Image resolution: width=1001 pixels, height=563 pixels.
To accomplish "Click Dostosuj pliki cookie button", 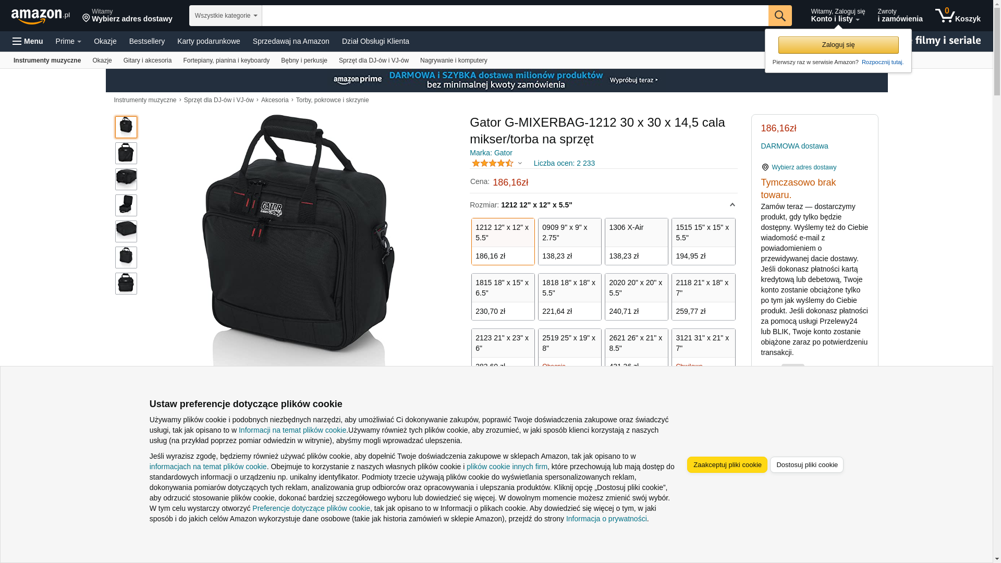I will click(x=807, y=465).
